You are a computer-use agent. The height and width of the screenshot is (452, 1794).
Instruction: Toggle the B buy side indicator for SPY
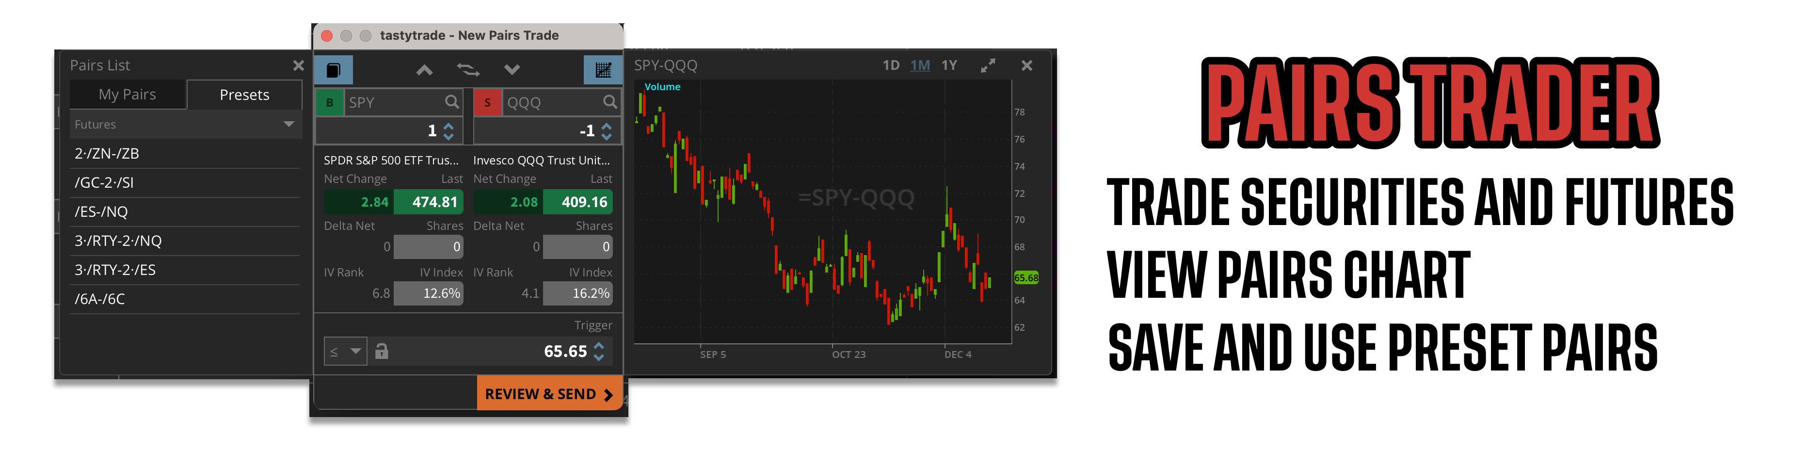pos(330,102)
